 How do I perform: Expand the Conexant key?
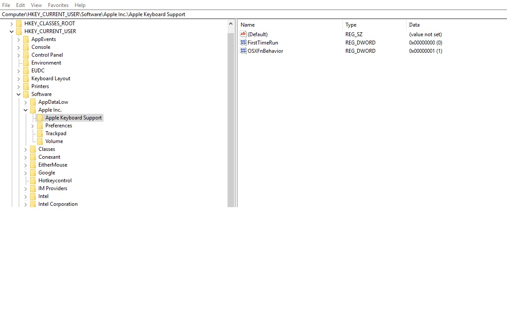tap(25, 157)
